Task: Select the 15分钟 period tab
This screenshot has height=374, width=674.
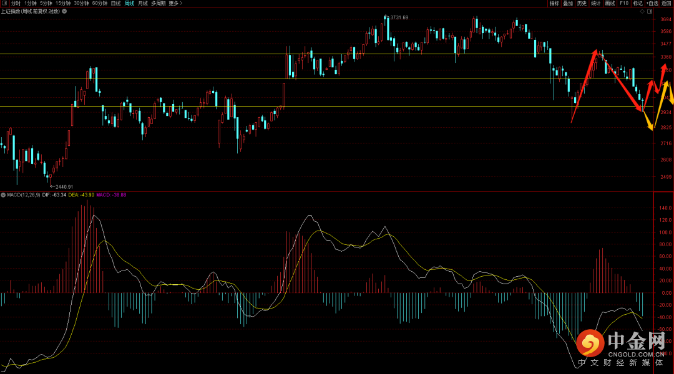Action: tap(63, 3)
